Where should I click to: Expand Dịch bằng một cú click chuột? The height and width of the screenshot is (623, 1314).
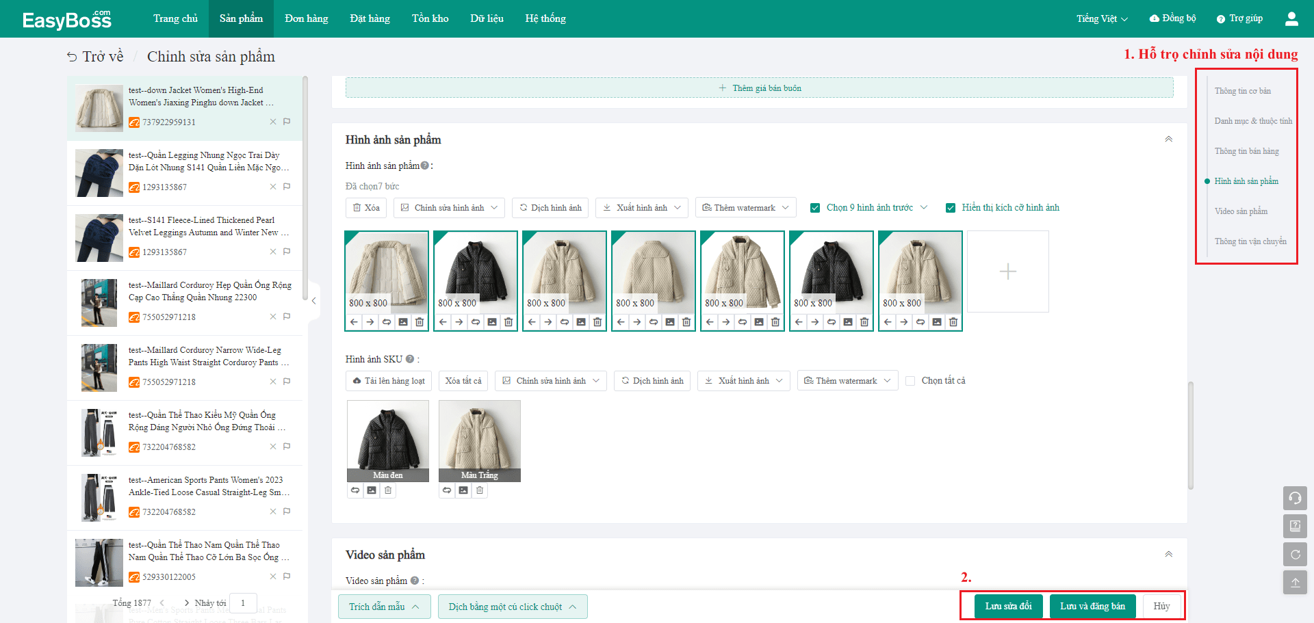[x=513, y=607]
